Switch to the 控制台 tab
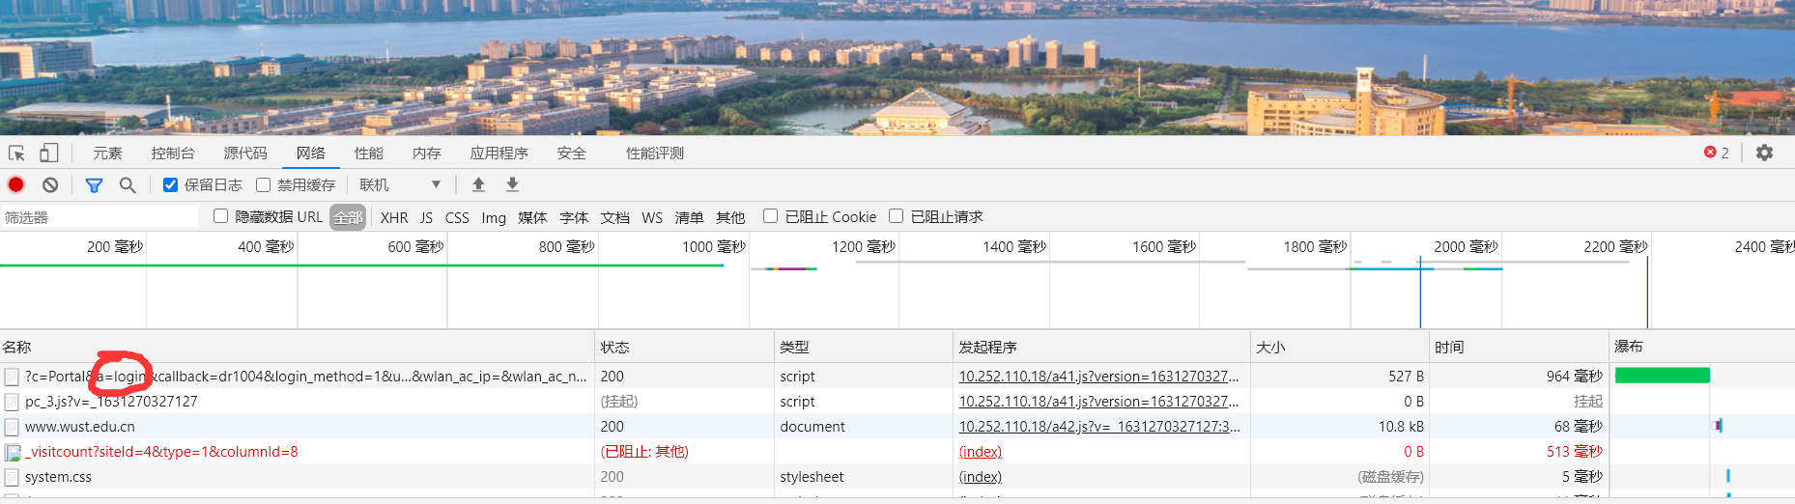Image resolution: width=1795 pixels, height=504 pixels. click(x=173, y=153)
